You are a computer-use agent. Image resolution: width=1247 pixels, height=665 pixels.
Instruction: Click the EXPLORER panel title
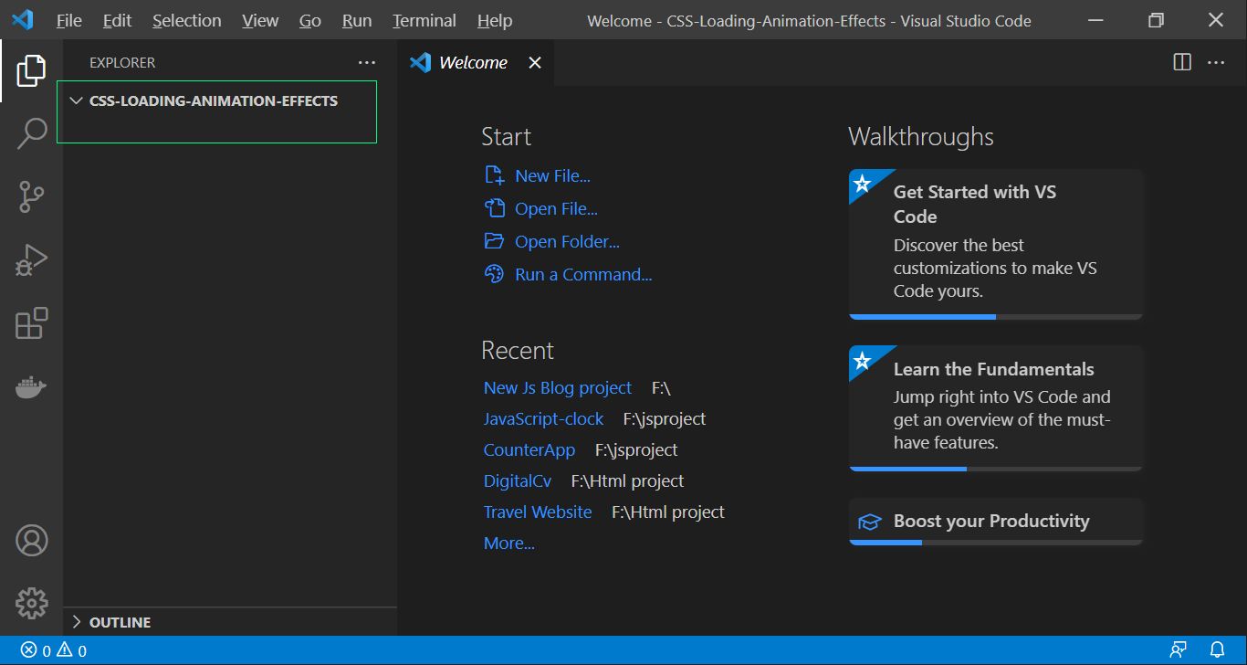[122, 62]
